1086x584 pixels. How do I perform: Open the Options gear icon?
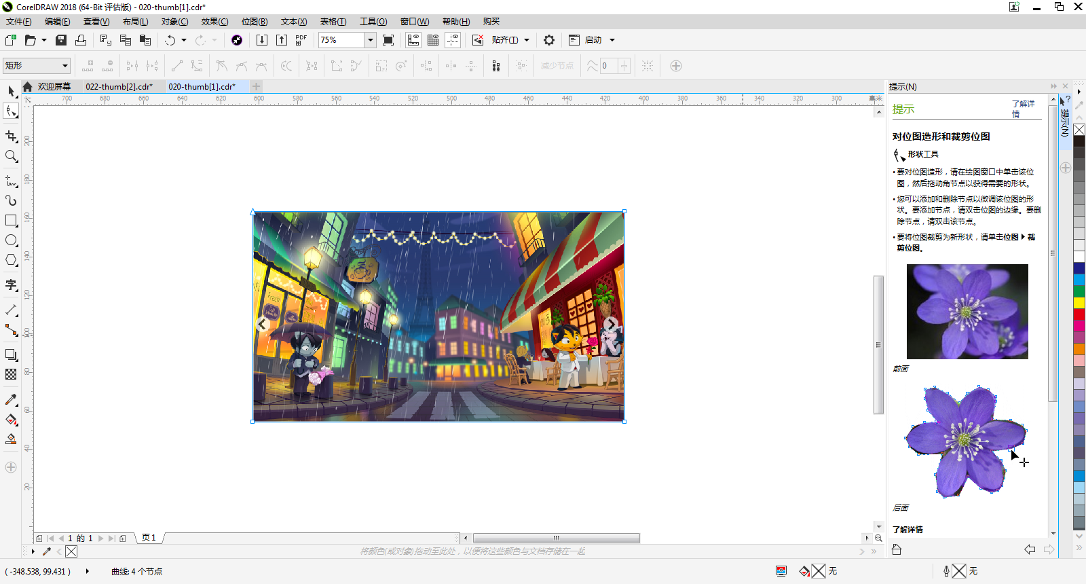[x=549, y=40]
